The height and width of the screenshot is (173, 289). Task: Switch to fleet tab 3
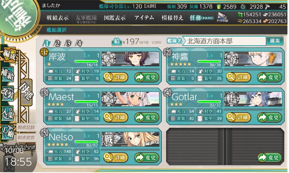coord(68,43)
